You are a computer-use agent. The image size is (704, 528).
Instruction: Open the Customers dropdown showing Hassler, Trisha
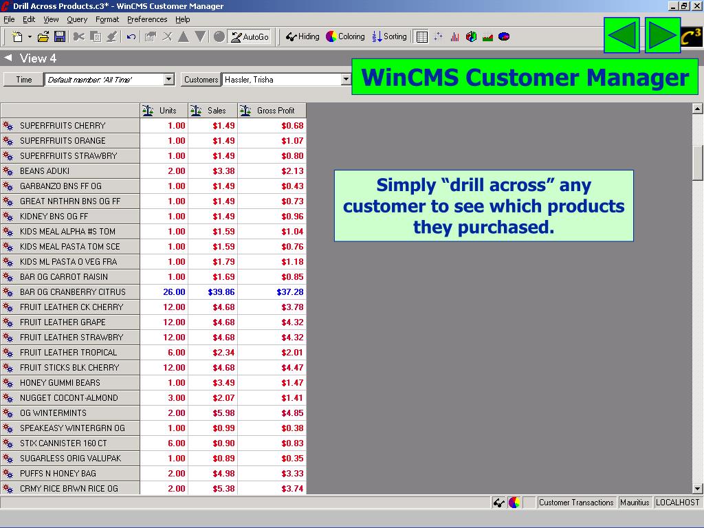pos(346,80)
